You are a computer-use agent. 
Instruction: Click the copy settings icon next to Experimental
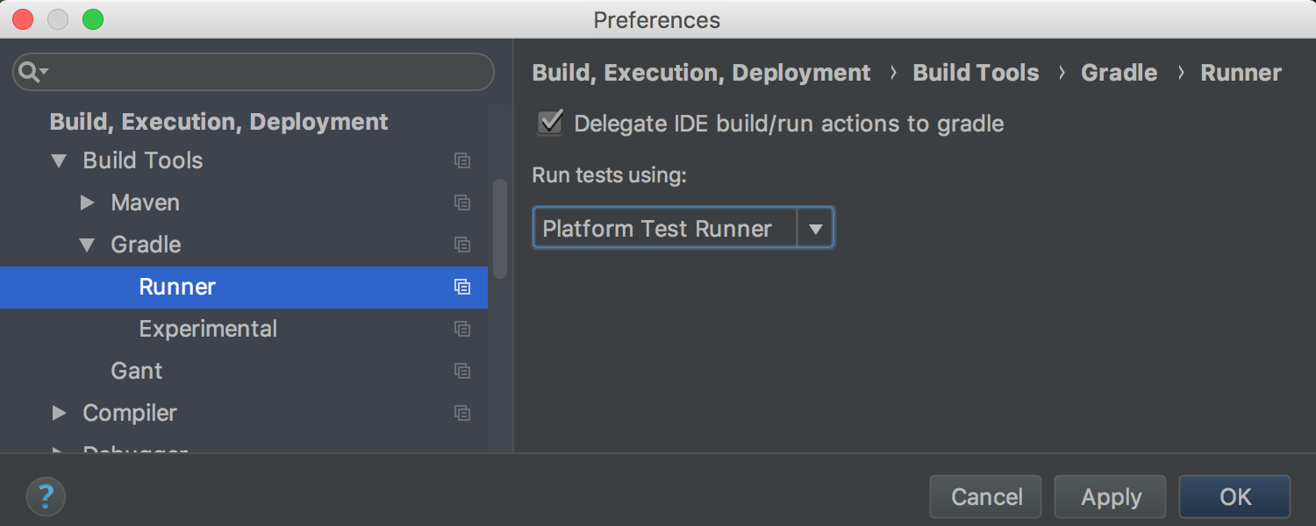coord(462,329)
